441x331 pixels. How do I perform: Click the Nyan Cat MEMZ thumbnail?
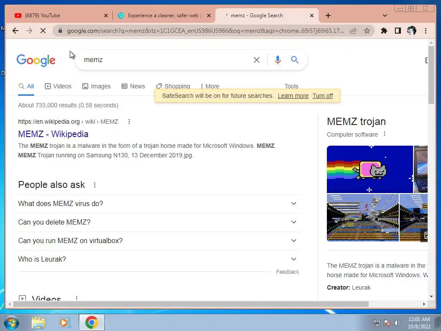(370, 169)
